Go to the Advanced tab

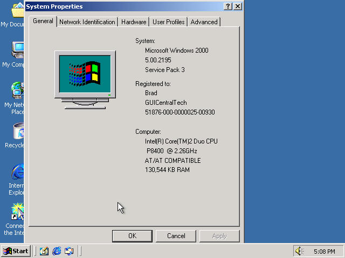[x=204, y=22]
